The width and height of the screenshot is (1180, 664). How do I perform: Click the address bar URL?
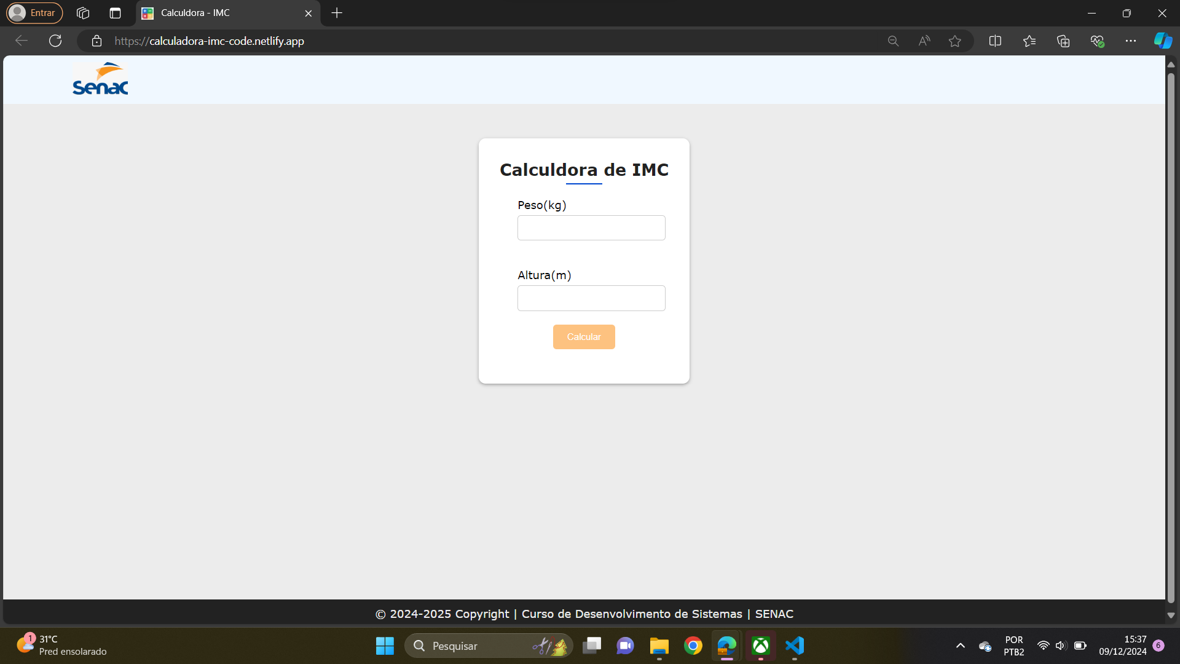210,41
